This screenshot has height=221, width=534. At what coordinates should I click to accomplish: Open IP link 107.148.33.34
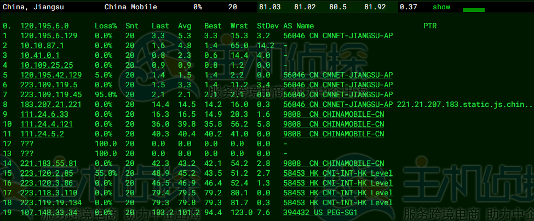[x=49, y=213]
